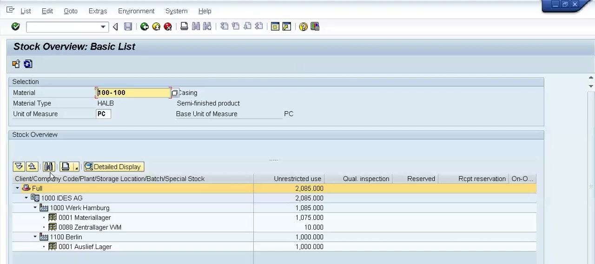This screenshot has height=264, width=595.
Task: Collapse the 1100 Berlin plant node
Action: coord(35,237)
